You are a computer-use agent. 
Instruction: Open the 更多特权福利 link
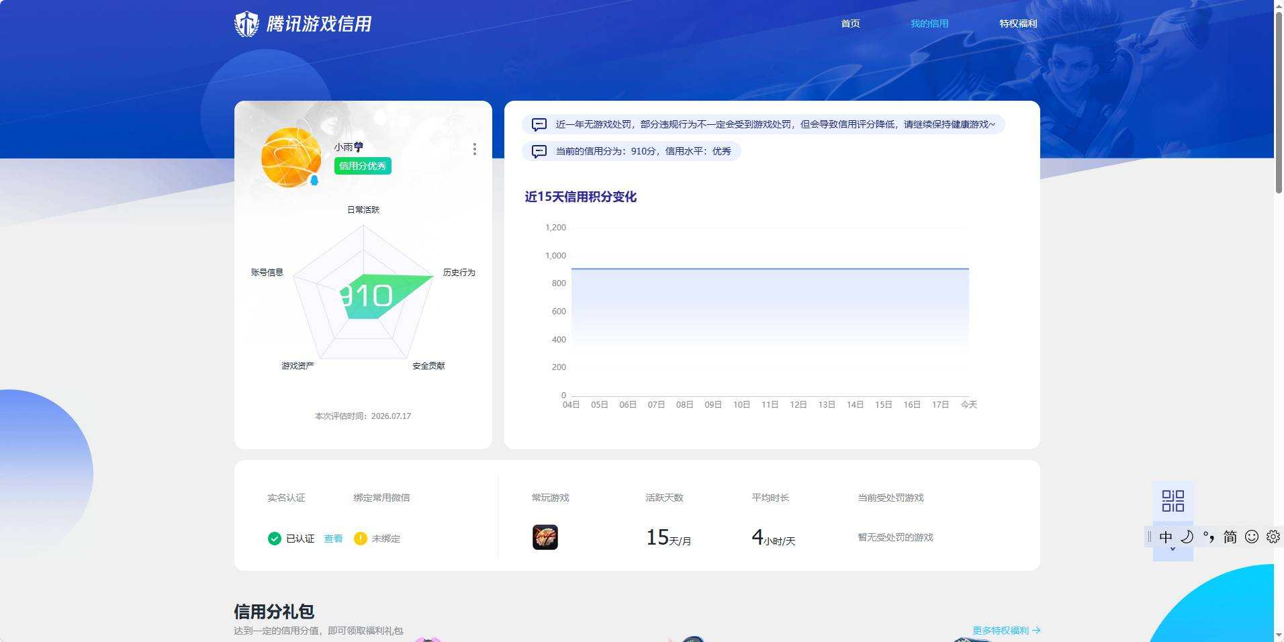point(1007,631)
